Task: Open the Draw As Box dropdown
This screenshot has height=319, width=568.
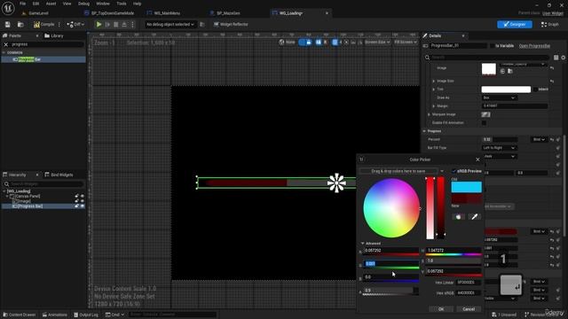Action: coord(499,97)
